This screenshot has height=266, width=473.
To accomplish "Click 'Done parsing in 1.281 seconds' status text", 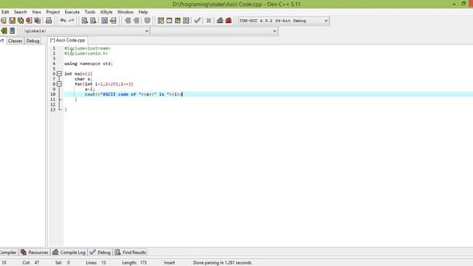I will coord(222,263).
